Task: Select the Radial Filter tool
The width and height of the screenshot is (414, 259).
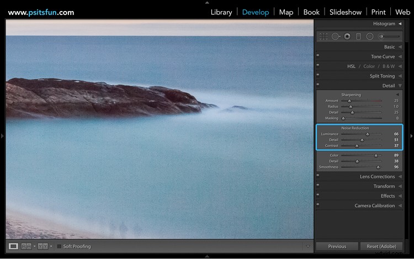Action: point(370,36)
